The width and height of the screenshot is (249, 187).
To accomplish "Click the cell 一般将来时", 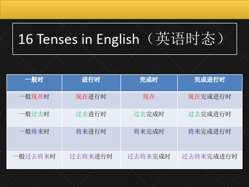I will point(34,139).
